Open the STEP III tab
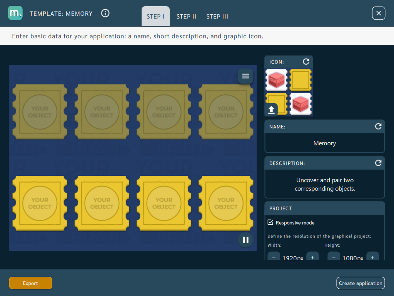 tap(217, 17)
